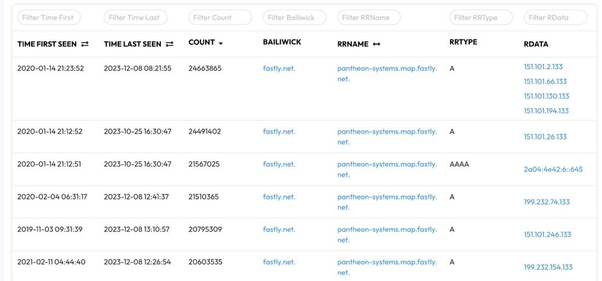Focus the Filter Time Last field

[136, 17]
